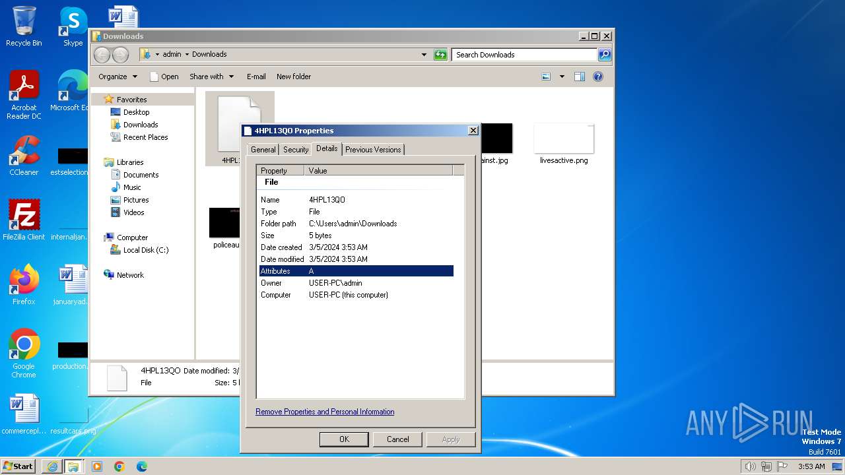Open the Start menu

pyautogui.click(x=18, y=466)
